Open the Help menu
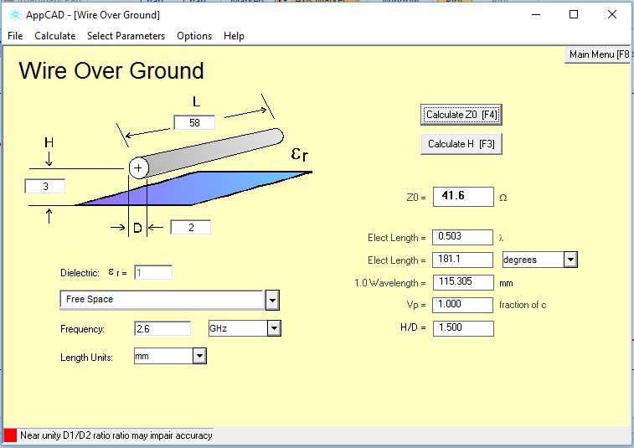The width and height of the screenshot is (634, 448). click(x=235, y=36)
